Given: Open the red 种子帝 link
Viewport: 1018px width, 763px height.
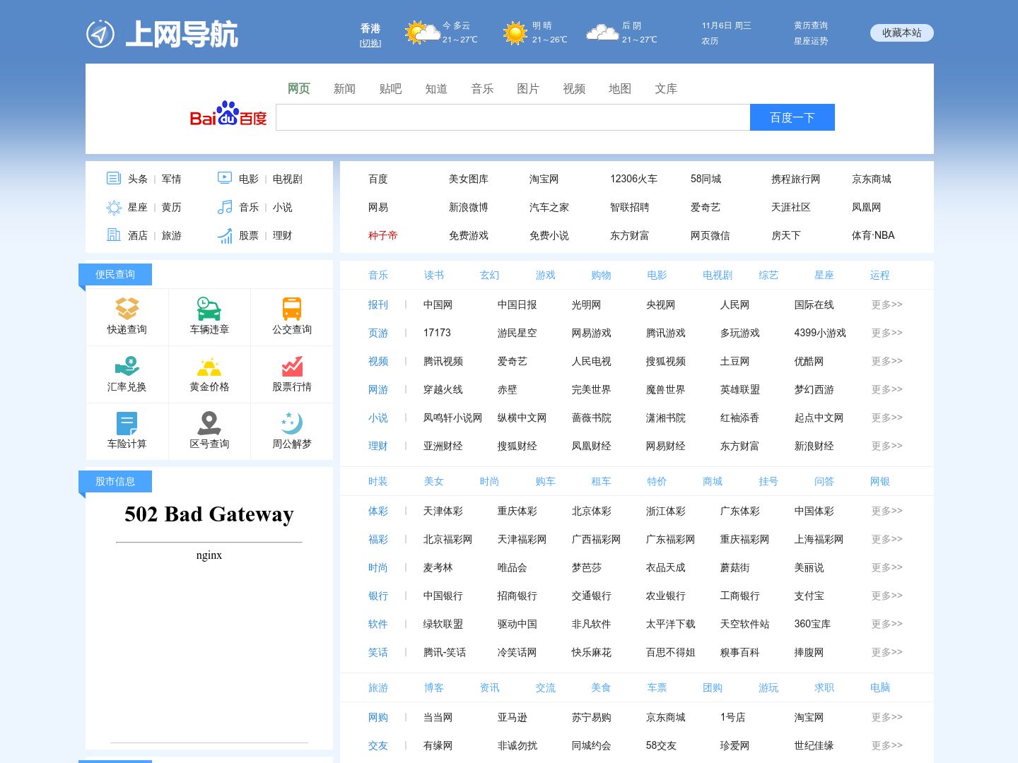Looking at the screenshot, I should (x=383, y=235).
